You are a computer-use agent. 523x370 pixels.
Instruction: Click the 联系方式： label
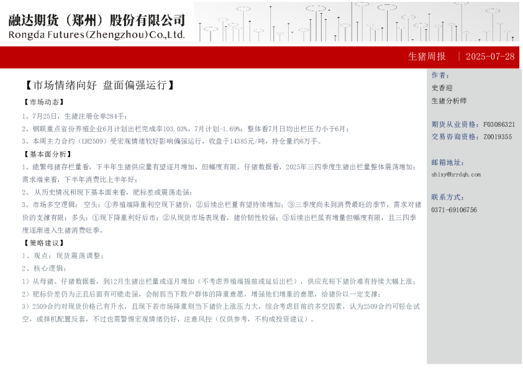coord(447,197)
